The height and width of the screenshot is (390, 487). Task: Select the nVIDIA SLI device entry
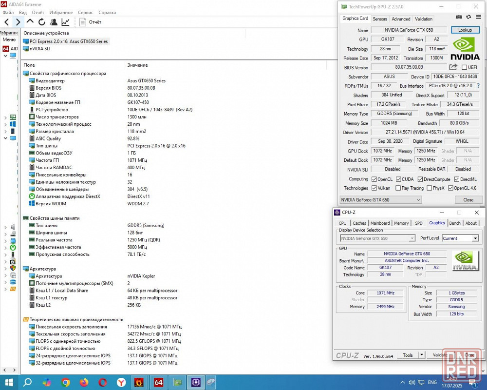click(x=39, y=49)
